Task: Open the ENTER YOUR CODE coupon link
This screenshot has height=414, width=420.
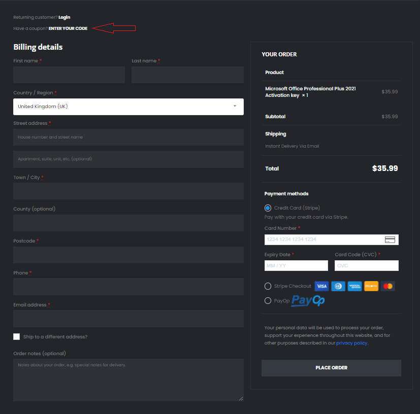Action: (x=68, y=28)
